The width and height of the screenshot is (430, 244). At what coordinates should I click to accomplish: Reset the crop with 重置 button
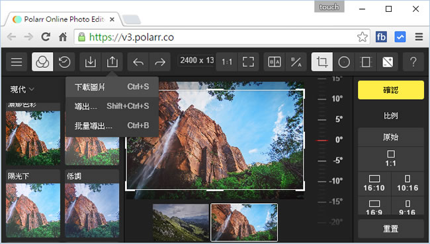[x=391, y=228]
